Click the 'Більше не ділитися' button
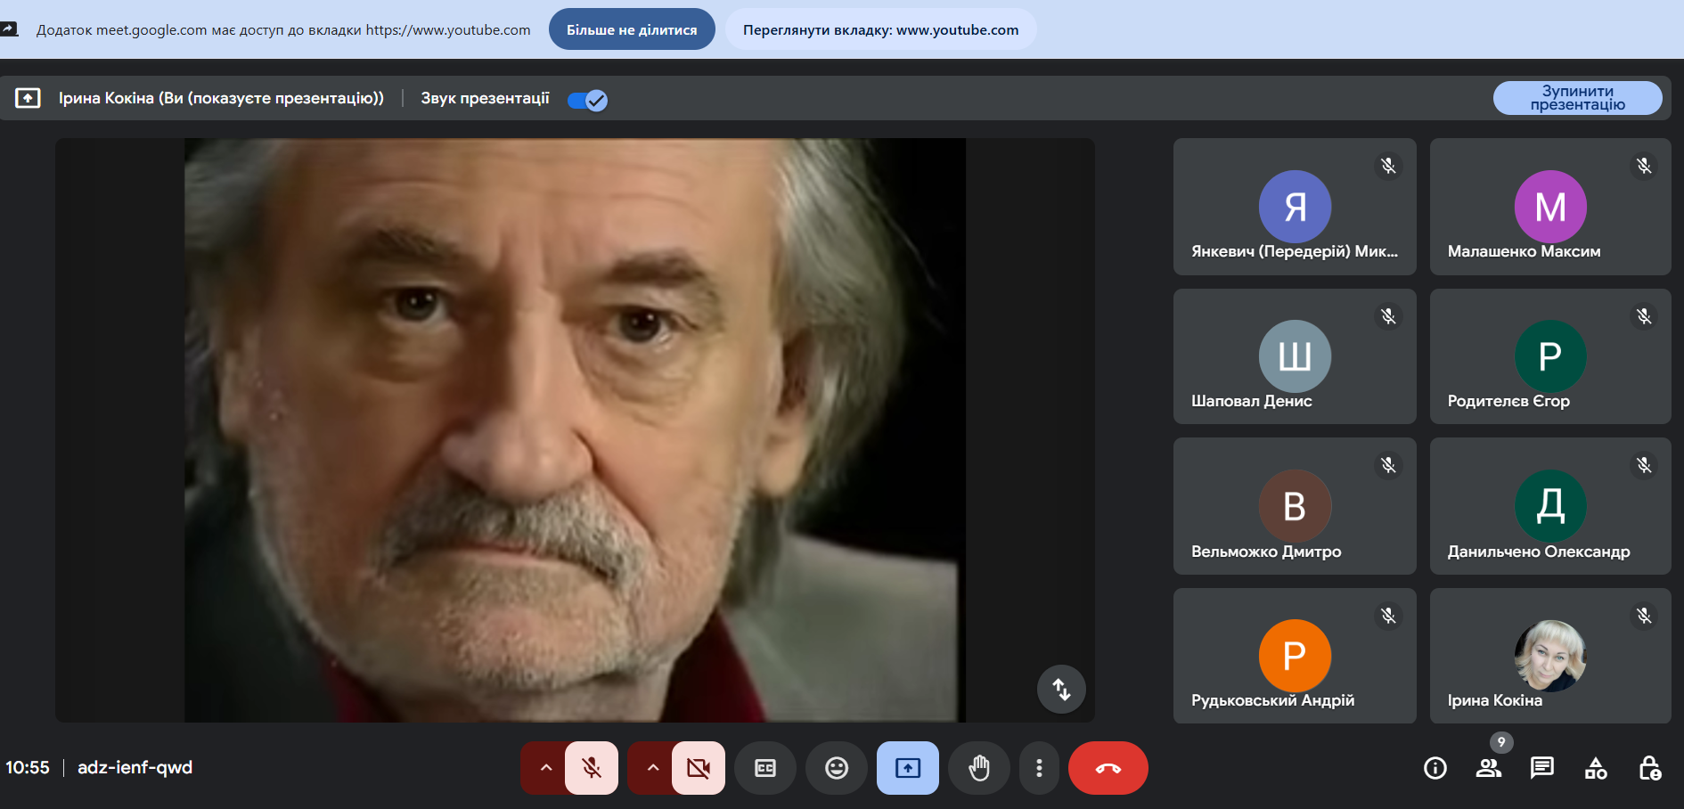The height and width of the screenshot is (809, 1684). click(x=632, y=29)
